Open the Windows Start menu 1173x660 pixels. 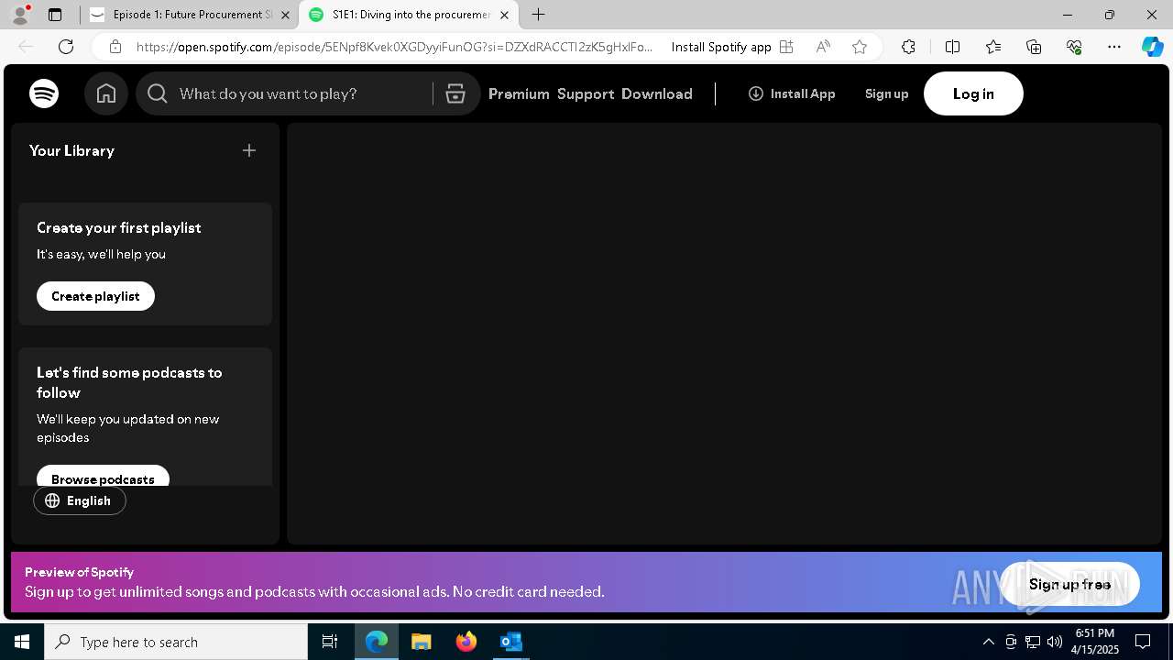(22, 642)
